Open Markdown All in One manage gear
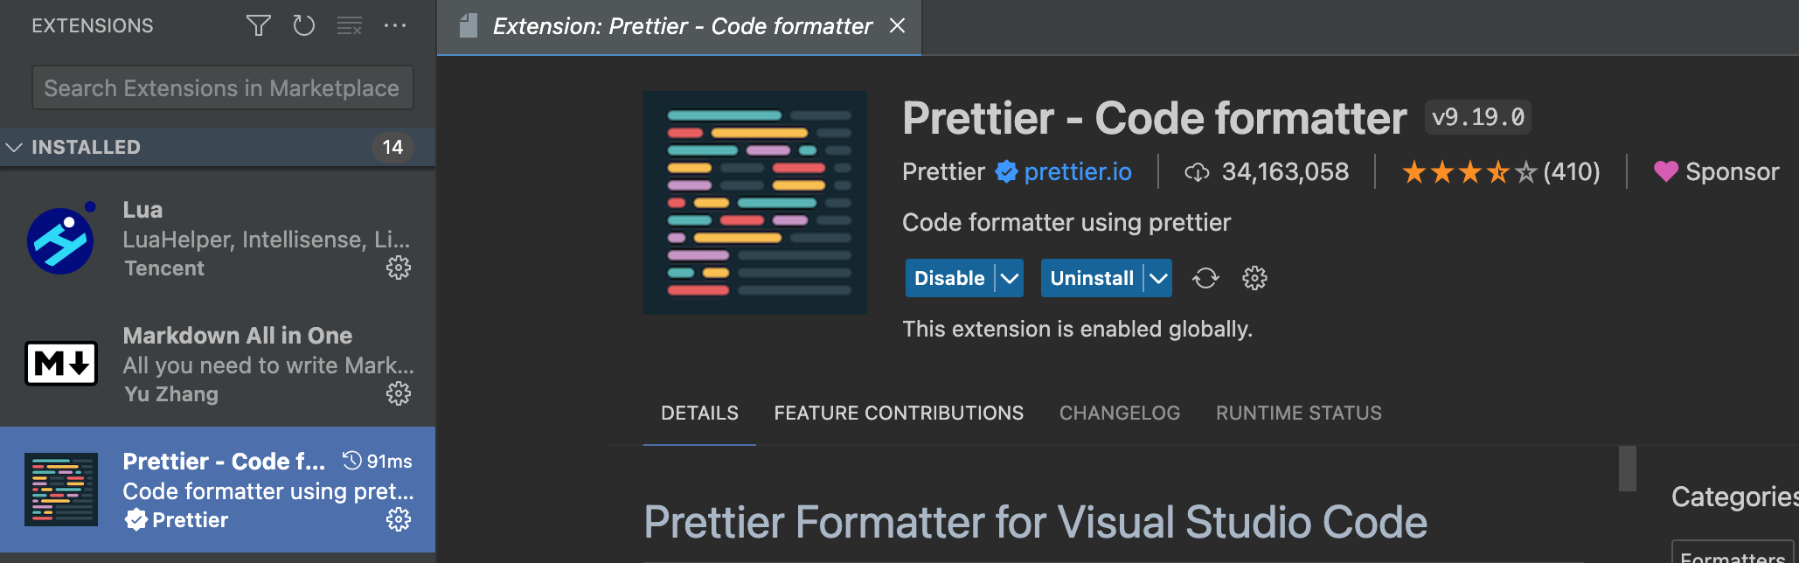The height and width of the screenshot is (563, 1799). click(399, 393)
